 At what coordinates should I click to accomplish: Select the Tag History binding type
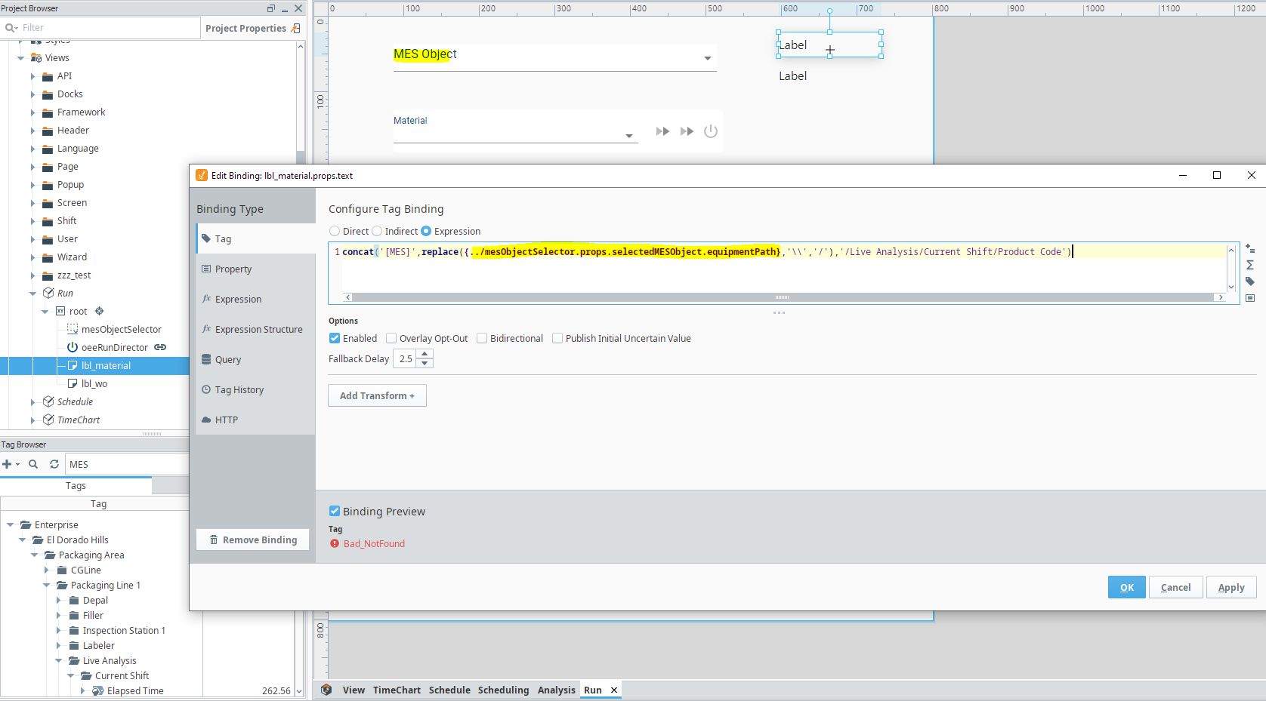tap(239, 390)
